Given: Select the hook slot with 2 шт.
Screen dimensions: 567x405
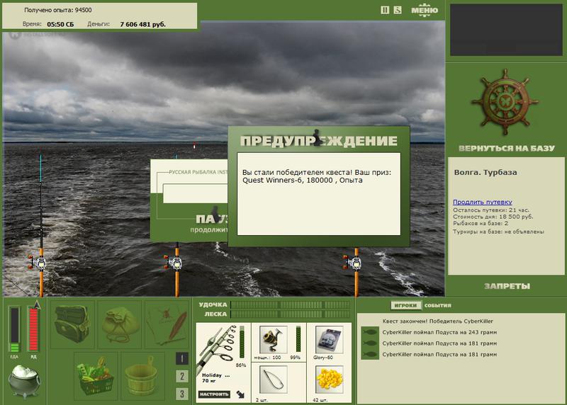Looking at the screenshot, I should (x=273, y=380).
